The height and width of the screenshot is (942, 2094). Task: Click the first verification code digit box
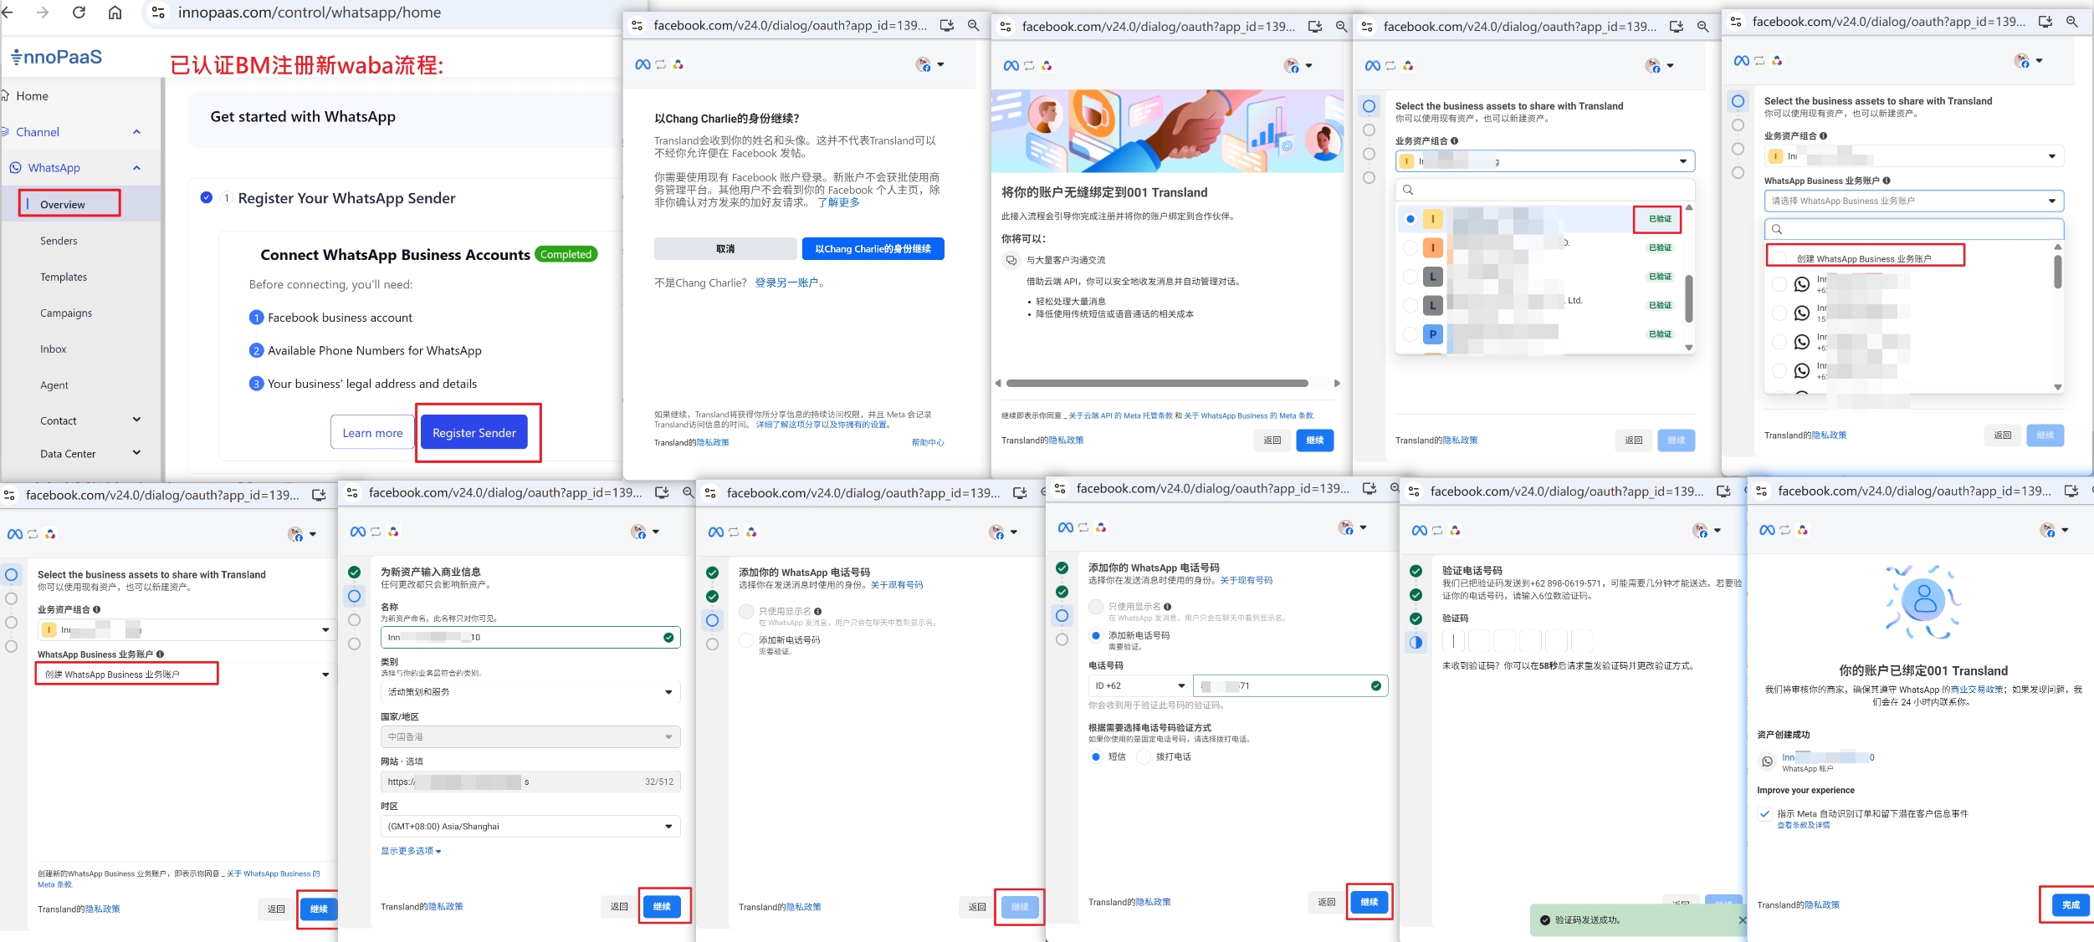1454,641
